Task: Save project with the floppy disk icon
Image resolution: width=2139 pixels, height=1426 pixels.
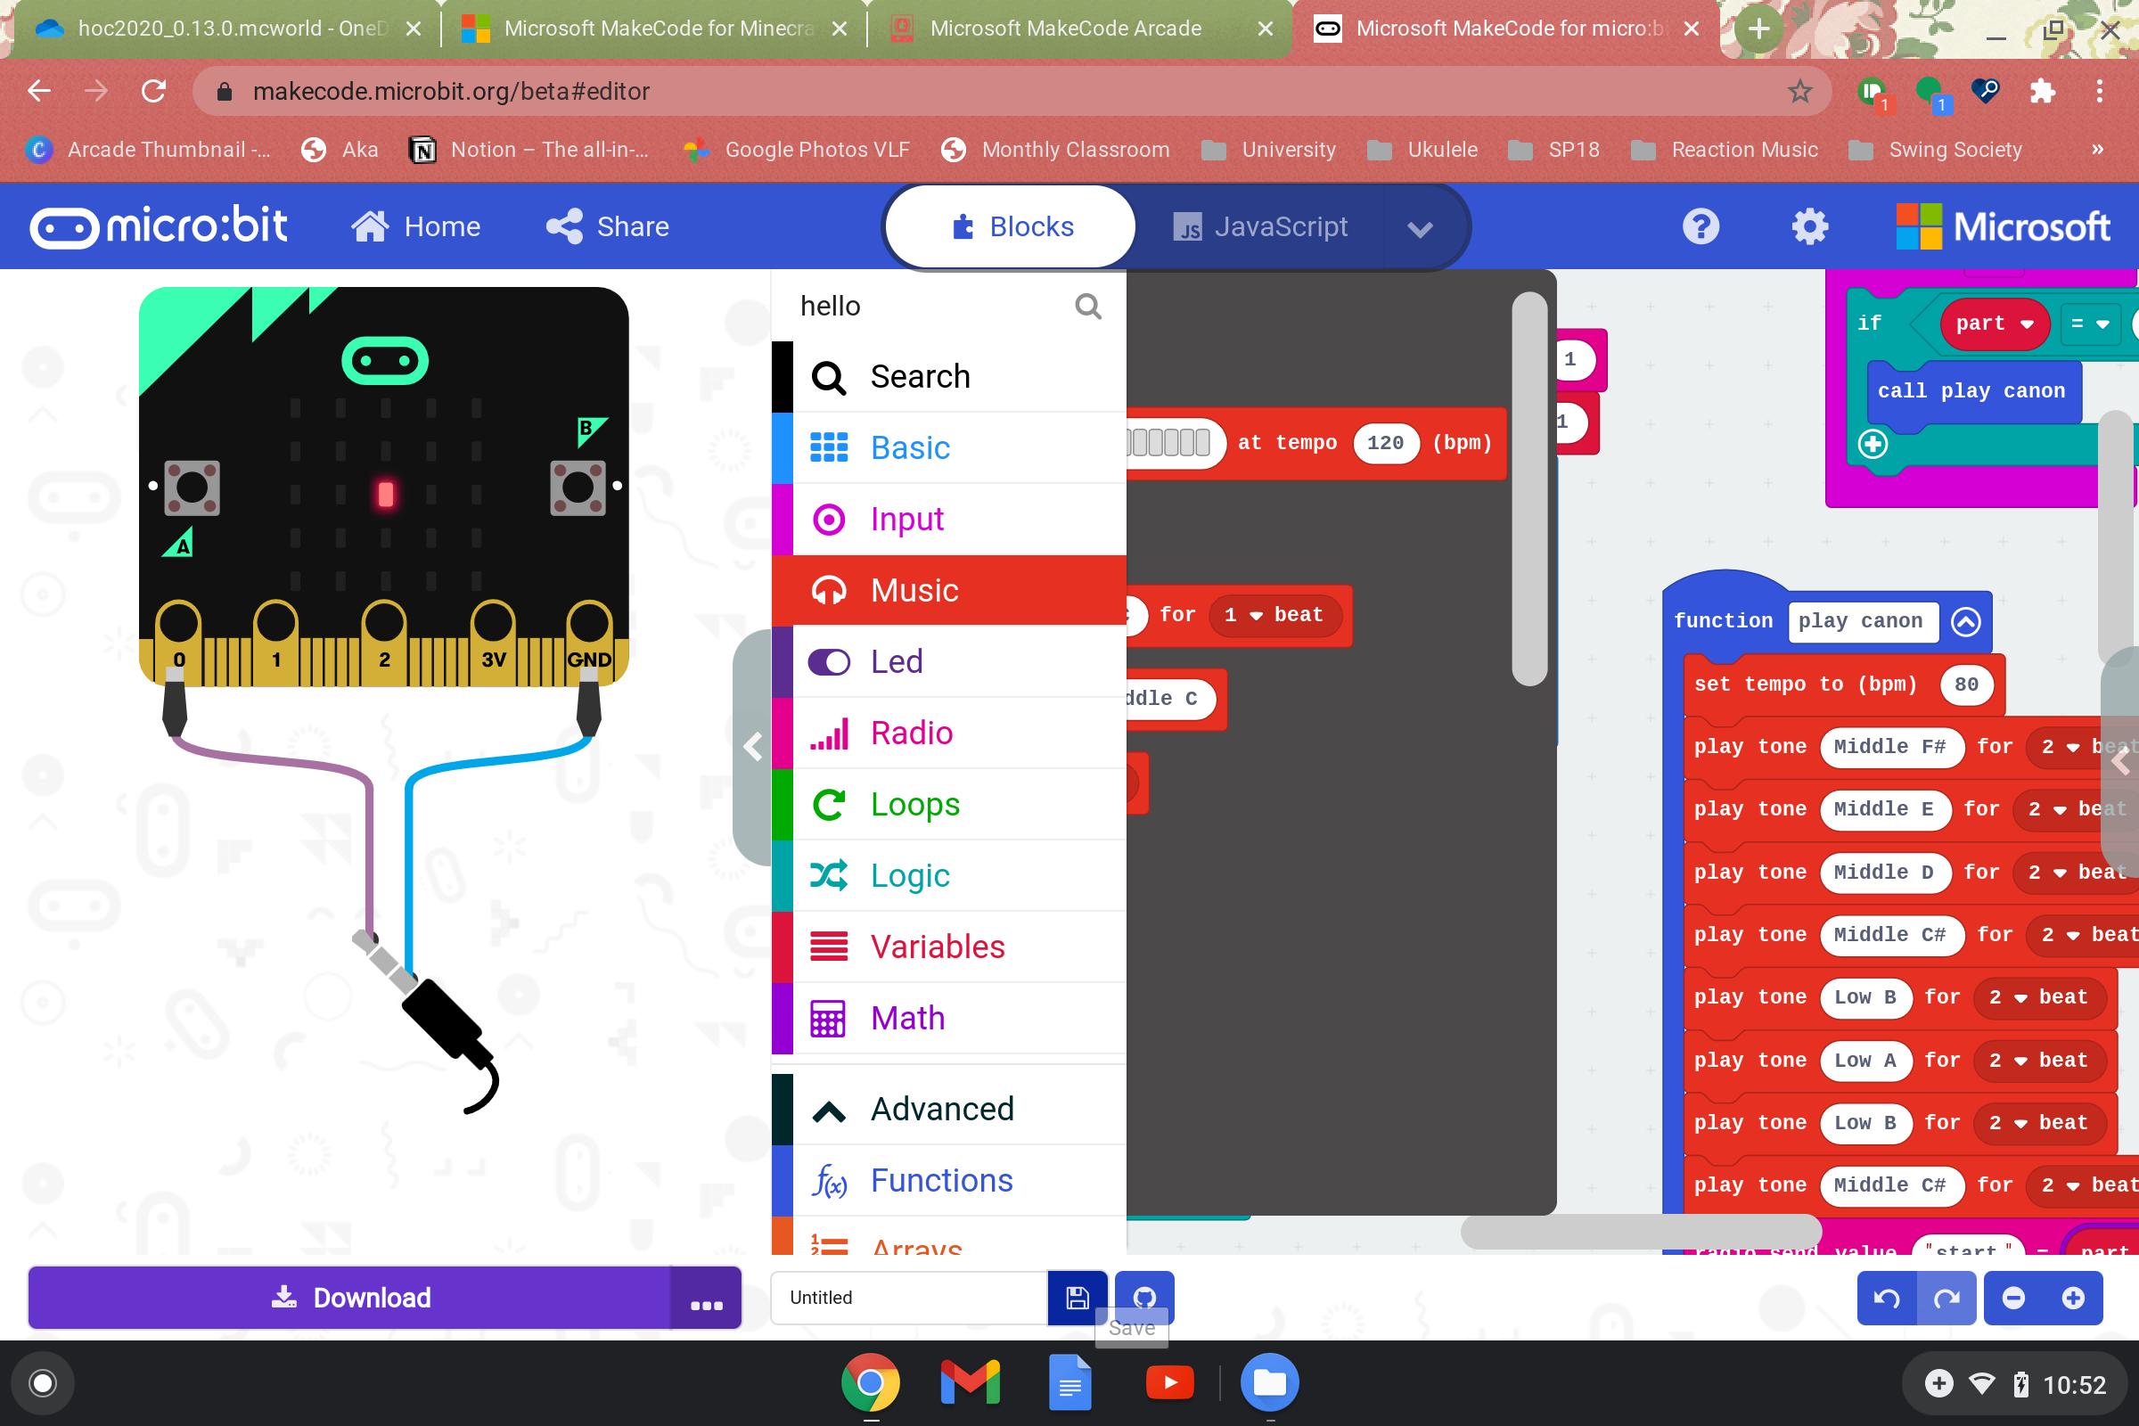Action: click(x=1077, y=1297)
